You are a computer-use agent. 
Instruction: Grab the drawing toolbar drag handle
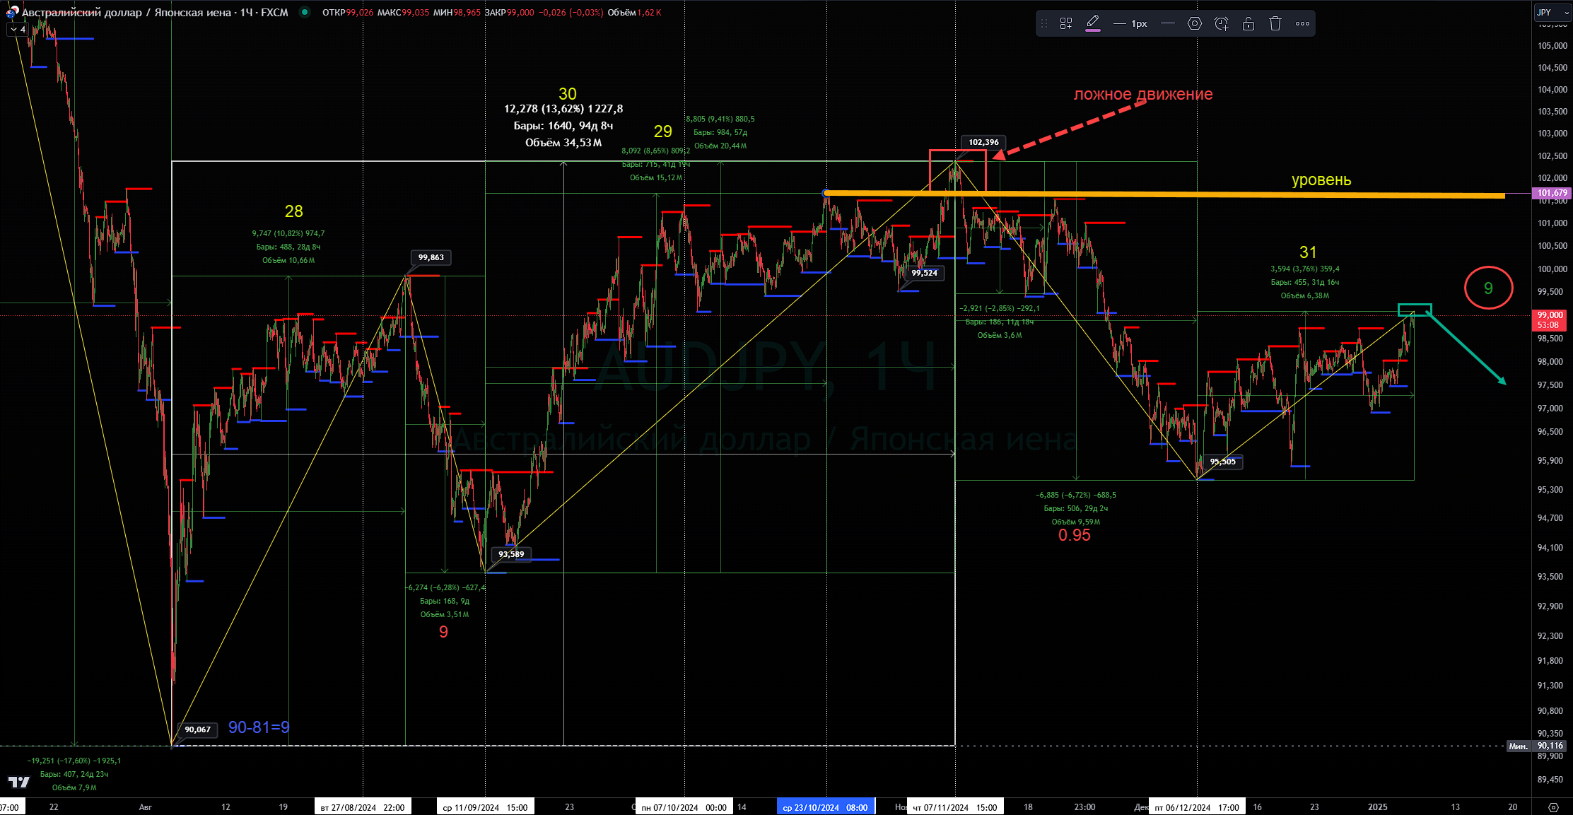(1044, 23)
